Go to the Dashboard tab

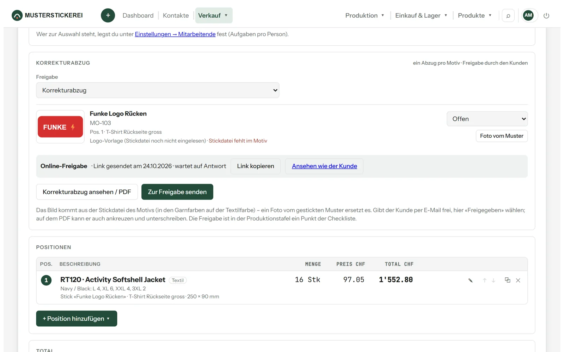coord(138,15)
